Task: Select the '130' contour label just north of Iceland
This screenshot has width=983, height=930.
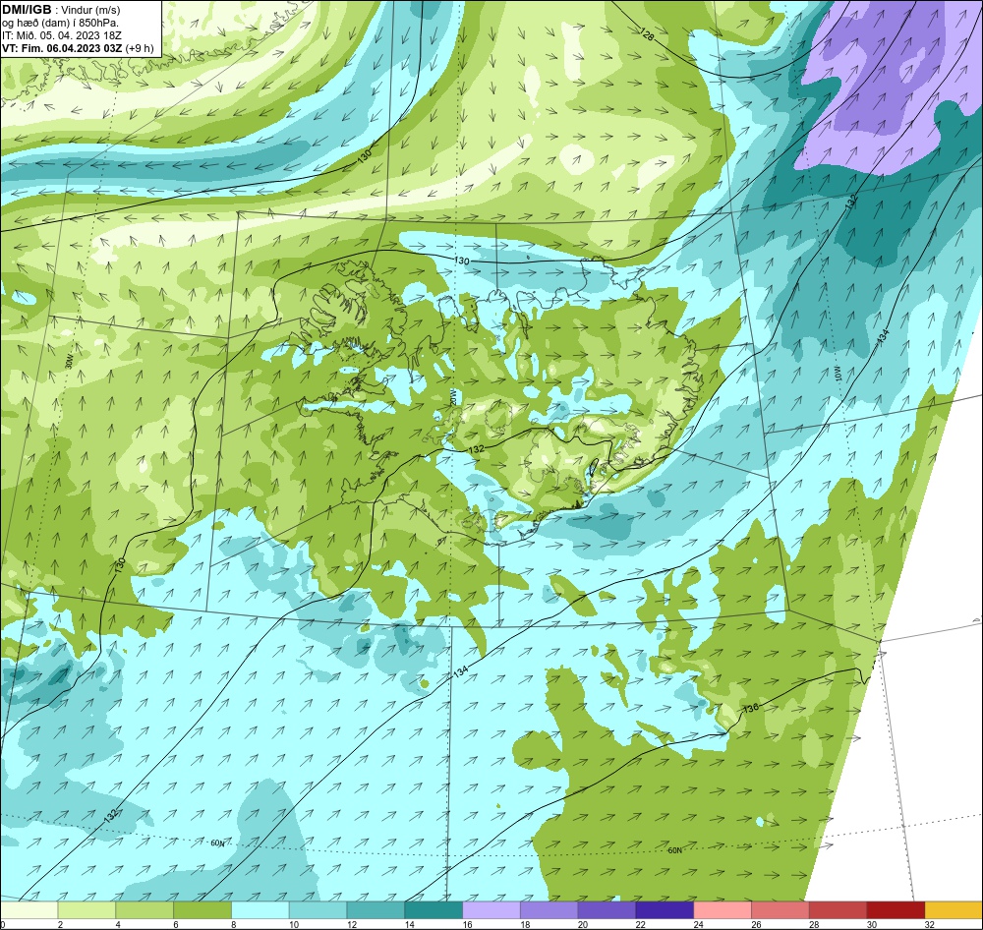Action: pyautogui.click(x=461, y=261)
